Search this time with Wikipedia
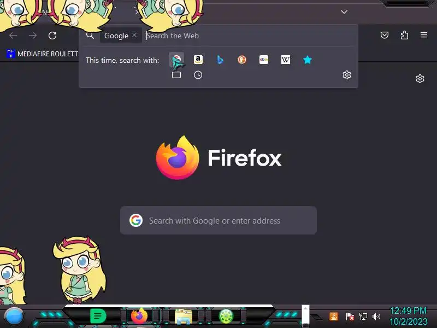The width and height of the screenshot is (437, 328). pyautogui.click(x=285, y=60)
